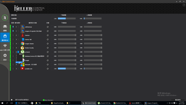This screenshot has width=186, height=105.
Task: Select priority 1 (highest) in open list
Action: (19, 54)
